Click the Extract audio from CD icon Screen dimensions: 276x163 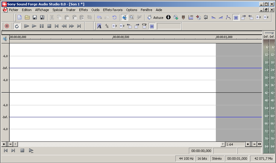(176, 18)
